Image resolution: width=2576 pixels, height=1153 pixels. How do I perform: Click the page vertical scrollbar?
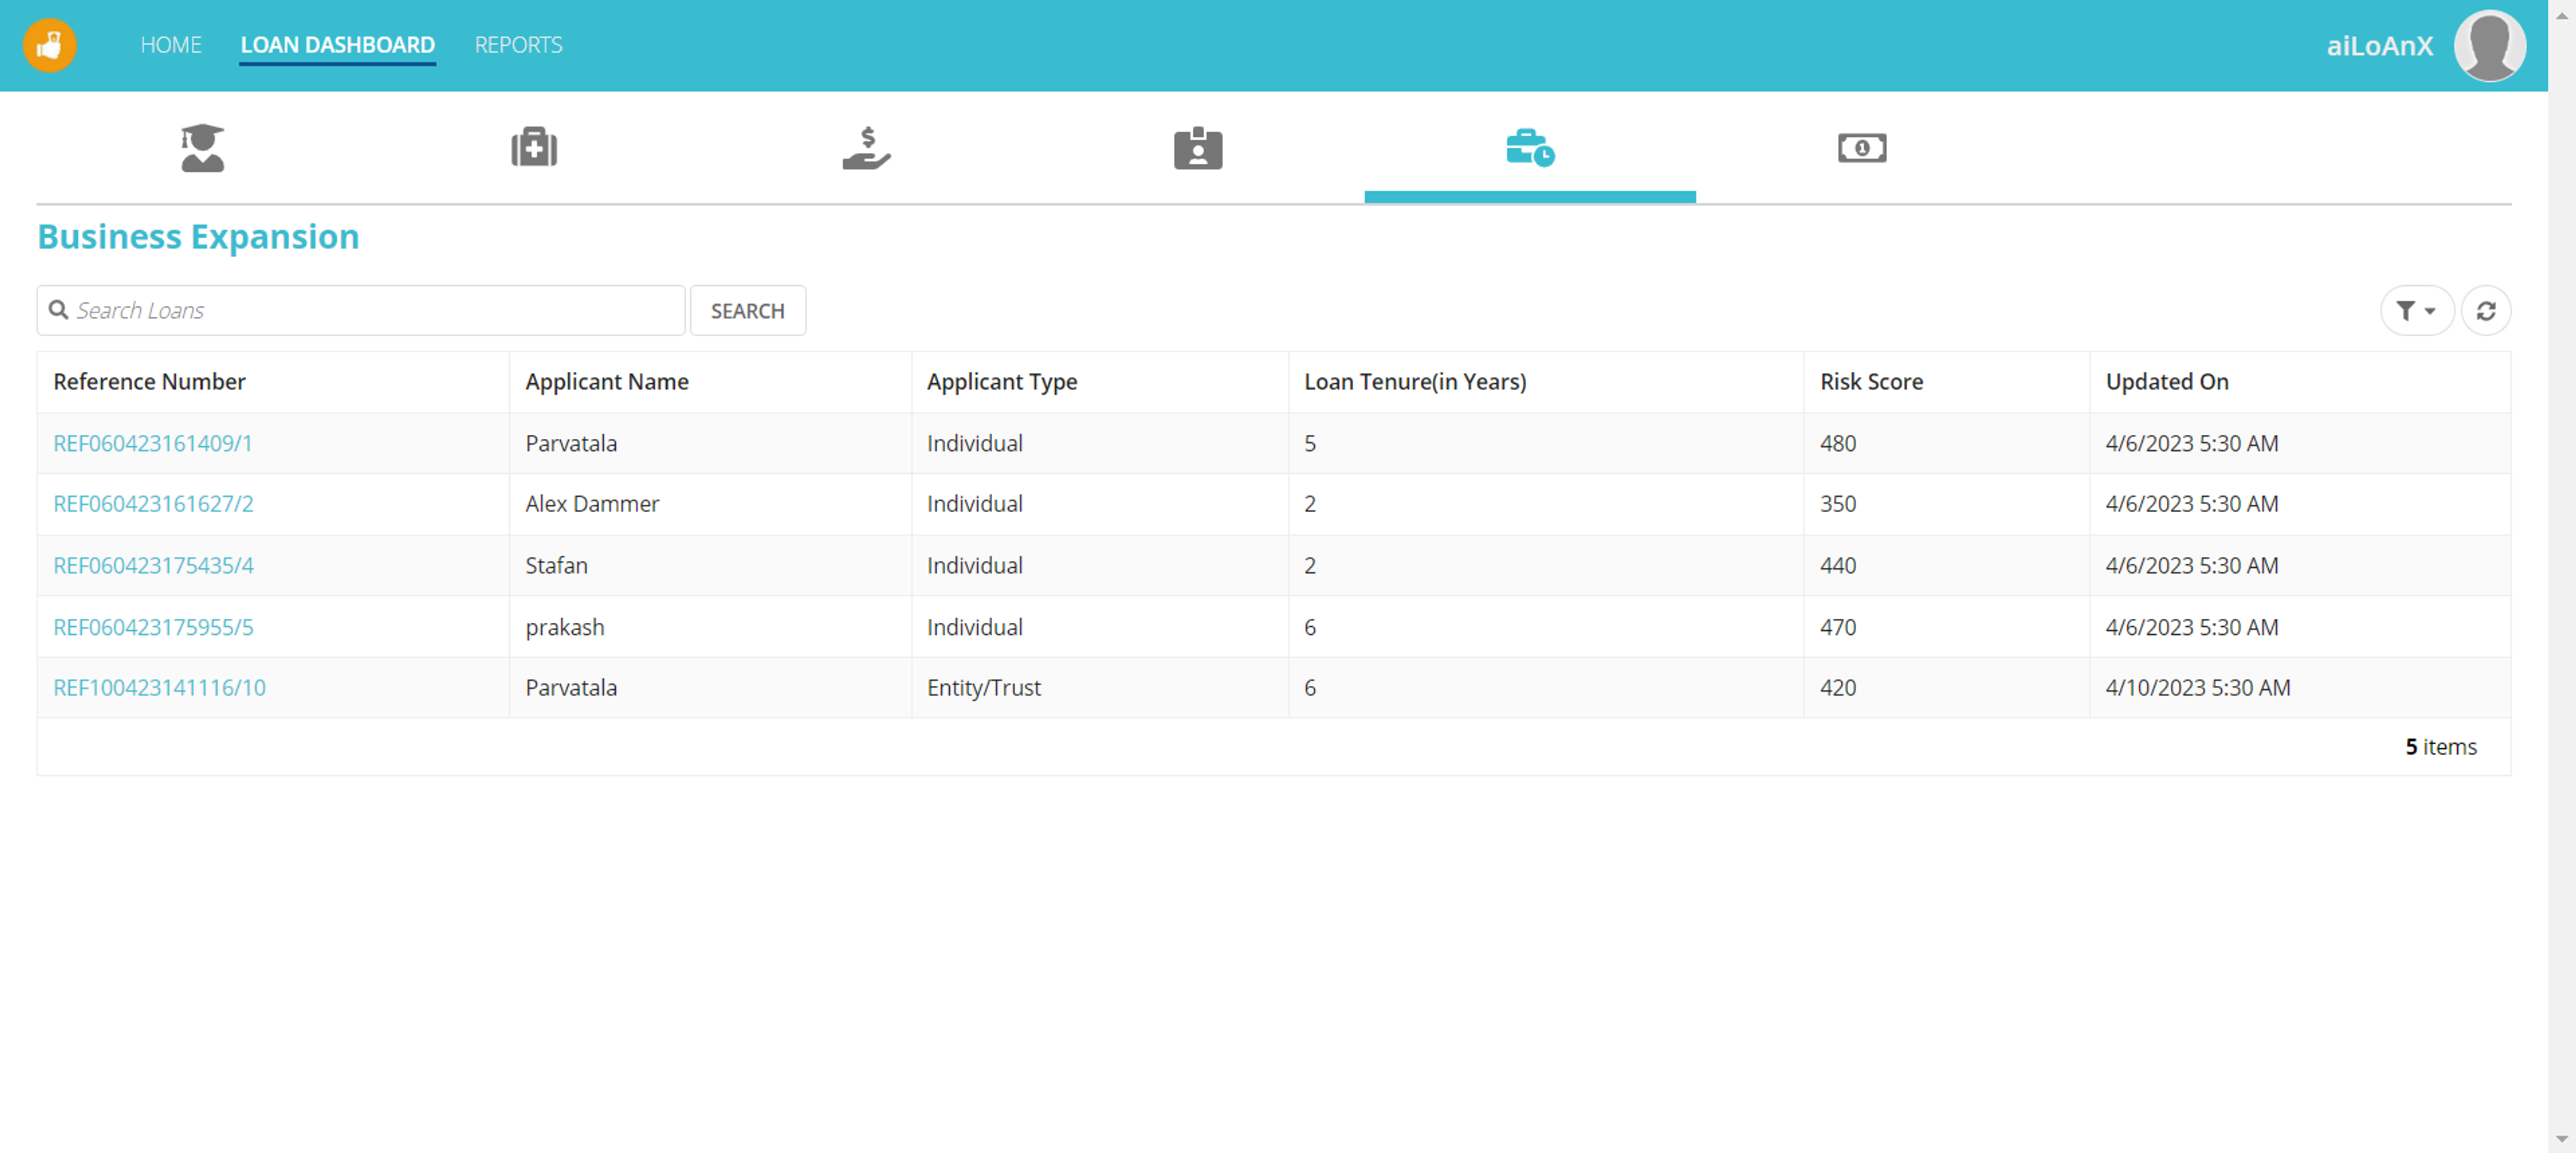[x=2561, y=576]
